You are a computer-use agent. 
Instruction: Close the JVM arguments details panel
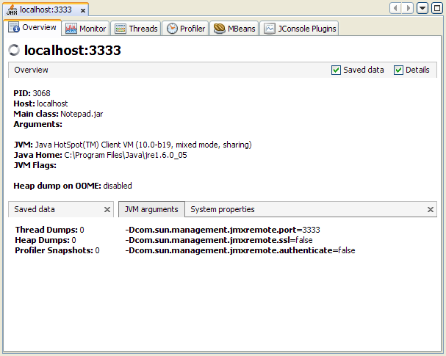(x=431, y=210)
